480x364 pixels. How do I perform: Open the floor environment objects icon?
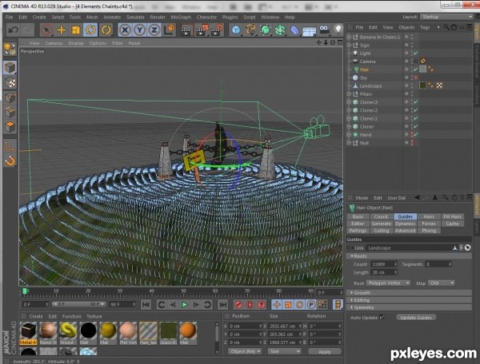point(309,30)
